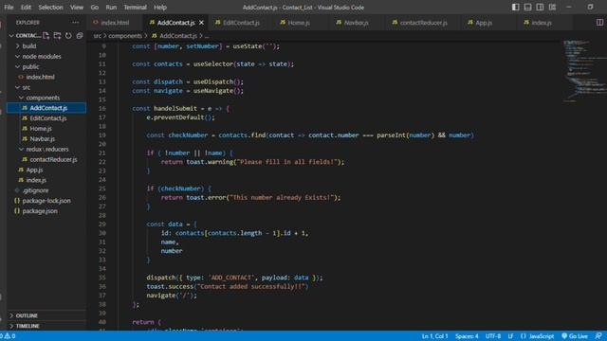Toggle secondary side bar layout icon
607x341 pixels.
(540, 7)
